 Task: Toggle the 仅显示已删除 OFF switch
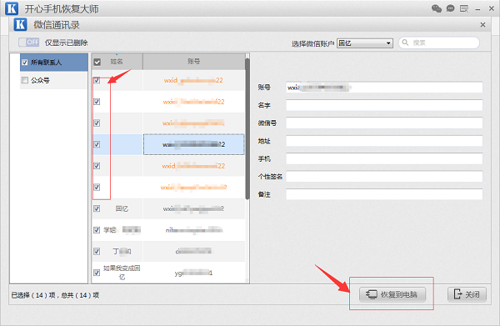pyautogui.click(x=28, y=43)
